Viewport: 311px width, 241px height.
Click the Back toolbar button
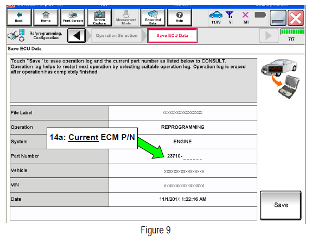click(19, 17)
